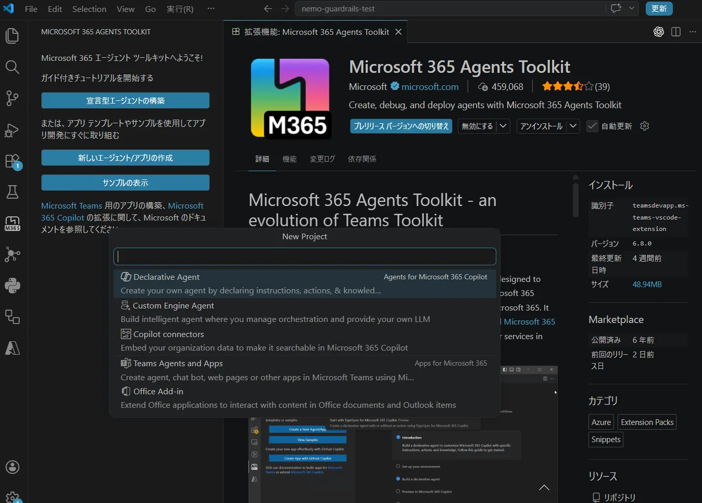Click the サンプルの表示 button

coord(126,183)
